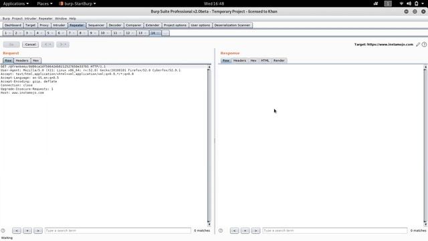Open Project menu
Screen dimensions: 428x241
[x=17, y=19]
